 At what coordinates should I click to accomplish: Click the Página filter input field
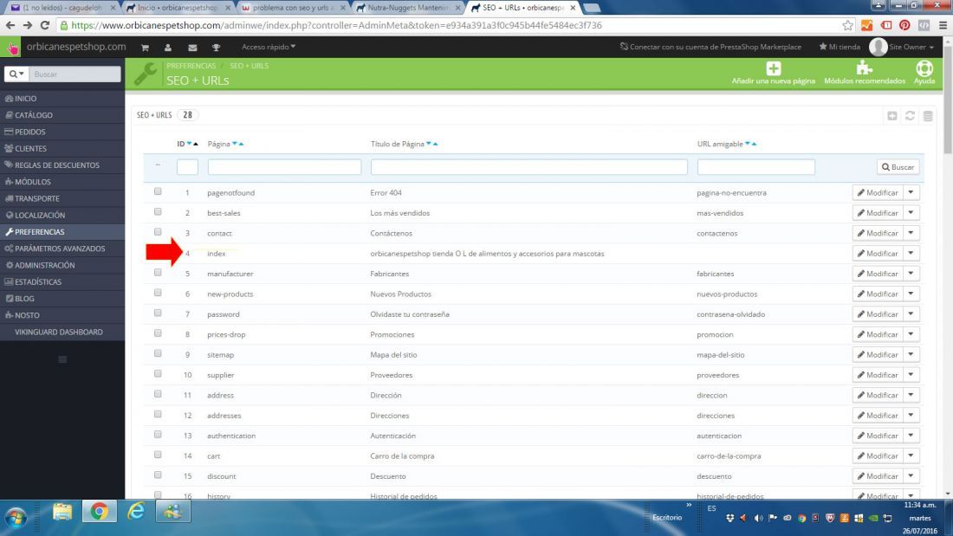point(284,167)
